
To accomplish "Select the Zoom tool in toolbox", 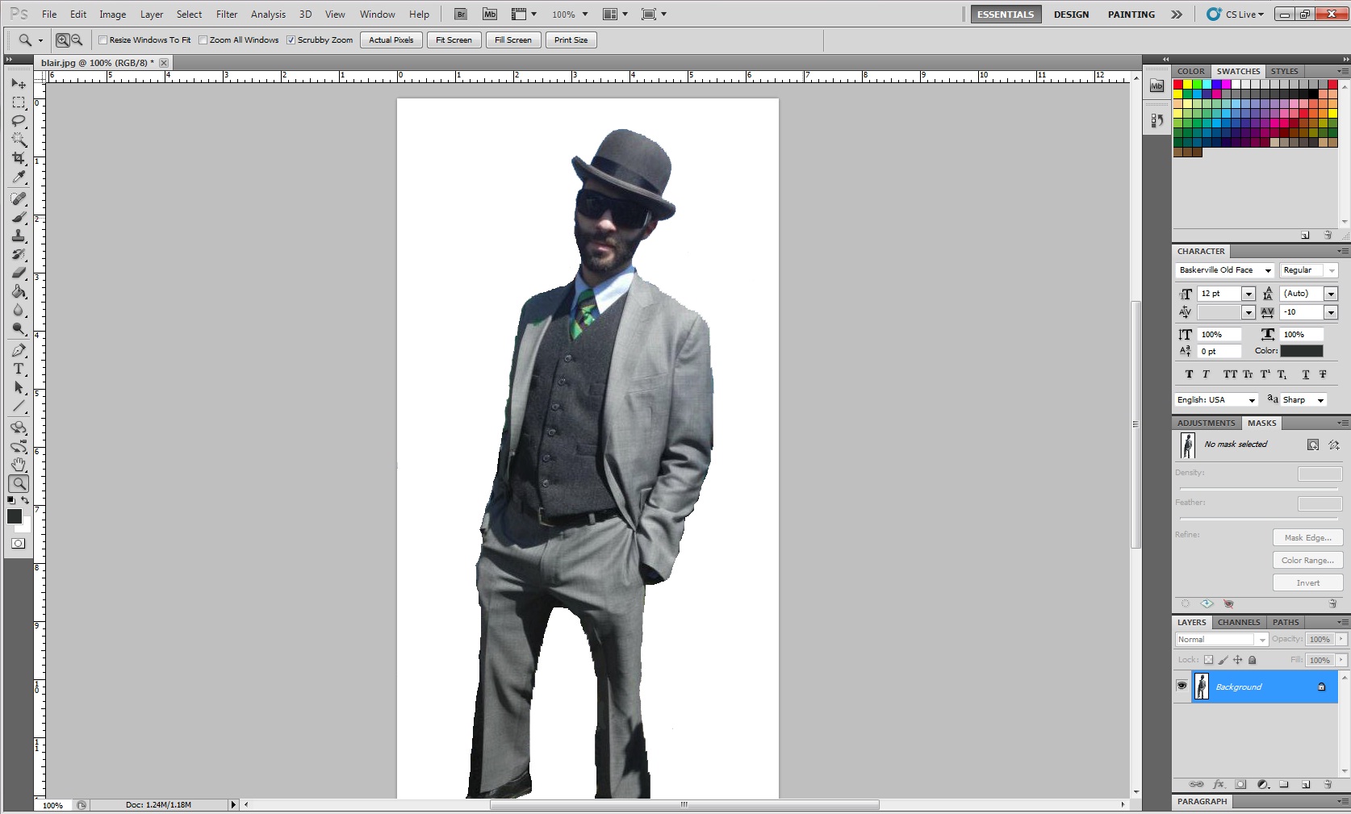I will click(19, 483).
